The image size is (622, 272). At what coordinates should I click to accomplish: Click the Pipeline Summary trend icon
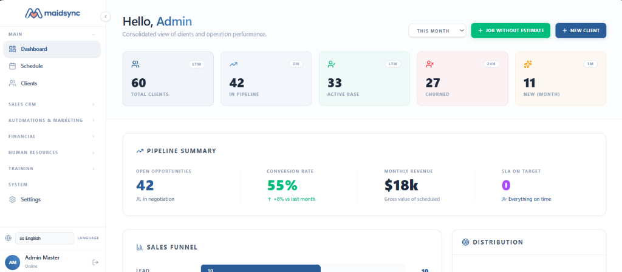click(140, 151)
